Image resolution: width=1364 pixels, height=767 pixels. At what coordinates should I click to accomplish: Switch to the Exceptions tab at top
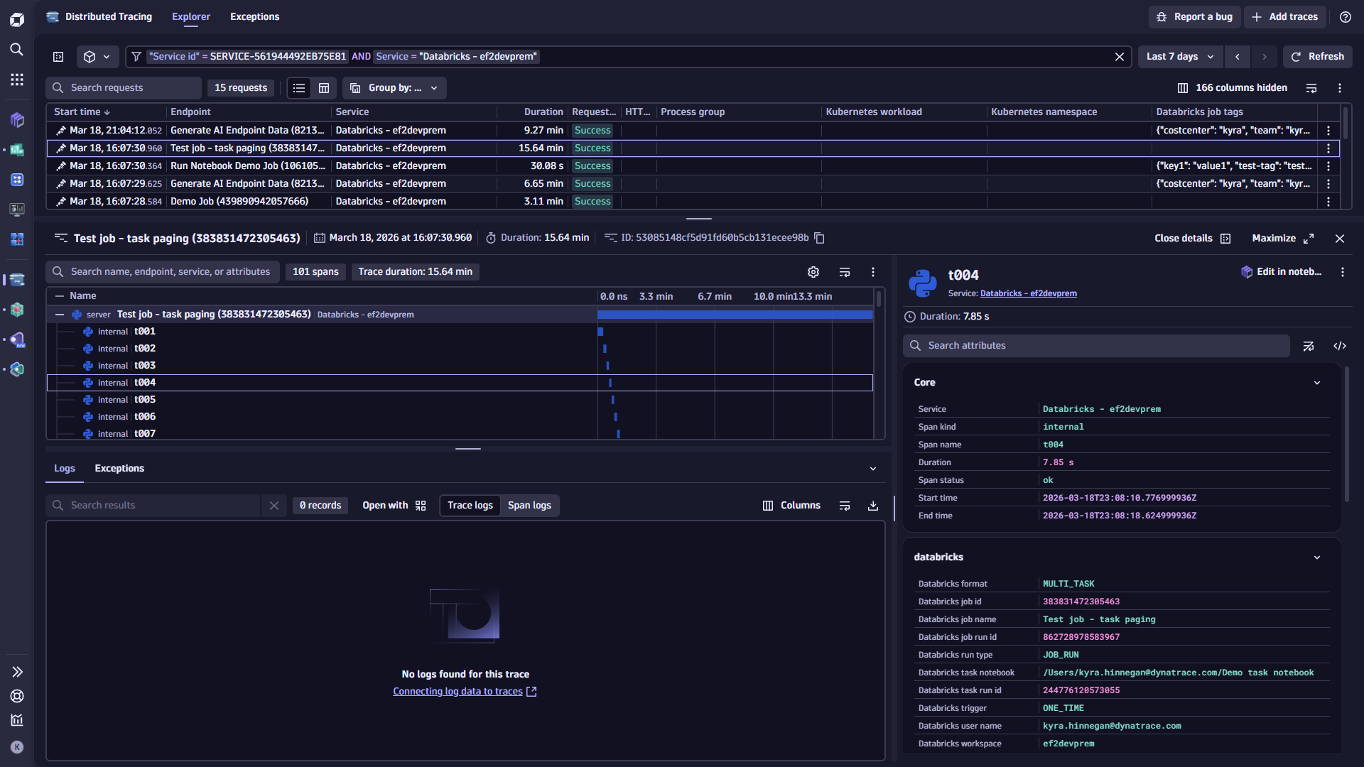pyautogui.click(x=254, y=16)
